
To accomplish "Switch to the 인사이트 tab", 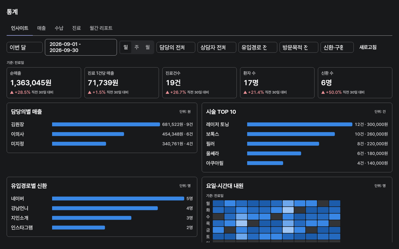I will [x=20, y=28].
